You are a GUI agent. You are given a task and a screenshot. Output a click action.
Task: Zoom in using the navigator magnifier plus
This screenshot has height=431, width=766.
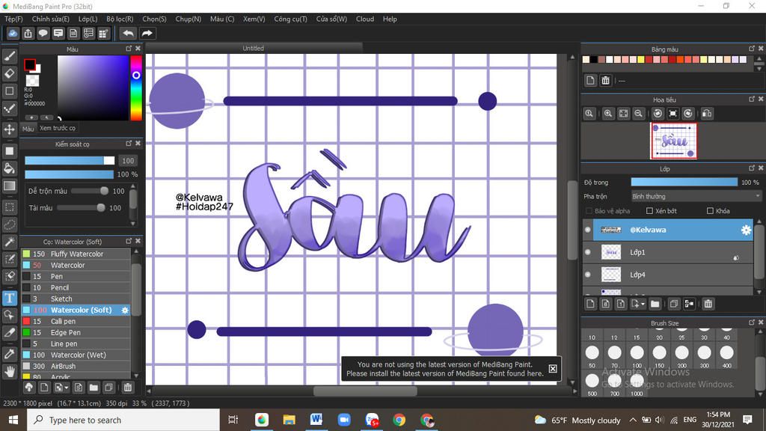(x=607, y=114)
